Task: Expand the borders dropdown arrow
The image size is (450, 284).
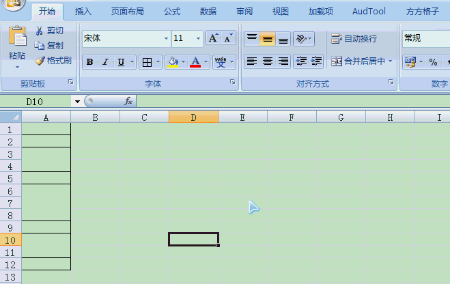Action: (158, 63)
